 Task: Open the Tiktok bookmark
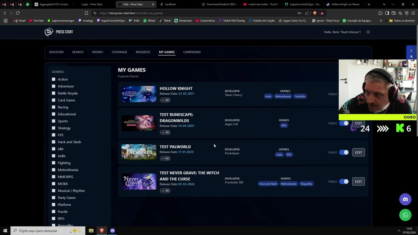(x=165, y=21)
